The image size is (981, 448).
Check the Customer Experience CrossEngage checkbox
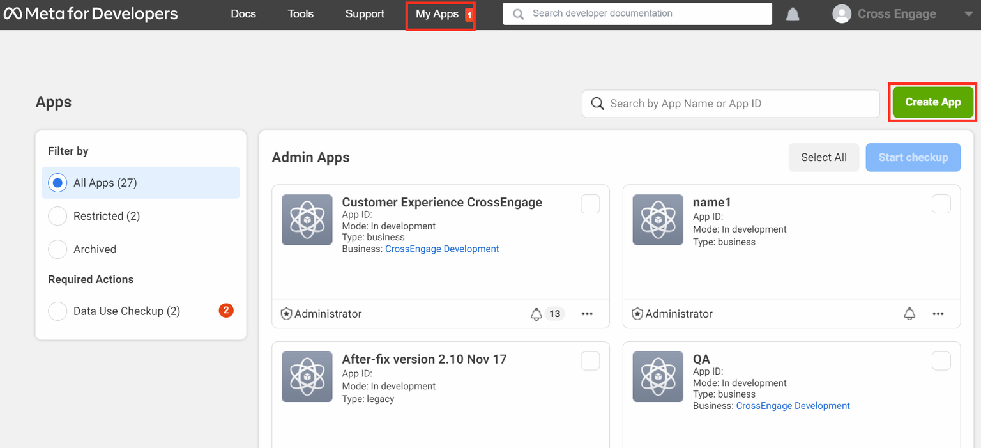coord(590,204)
